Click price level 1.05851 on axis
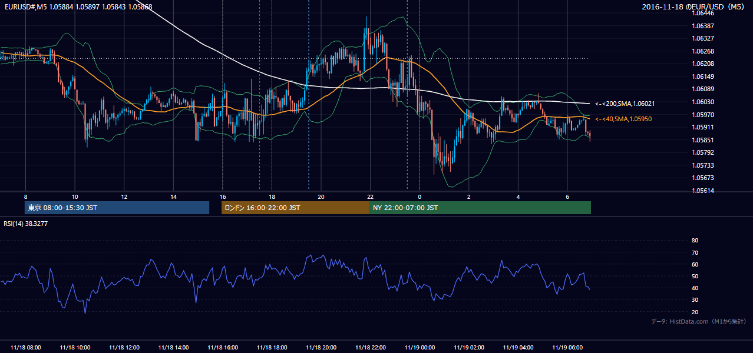753x353 pixels. [703, 140]
